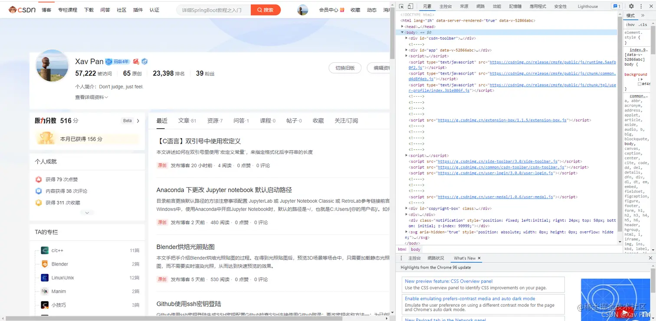The width and height of the screenshot is (656, 321).
Task: Click the body breadcrumb in Elements panel
Action: pos(416,250)
